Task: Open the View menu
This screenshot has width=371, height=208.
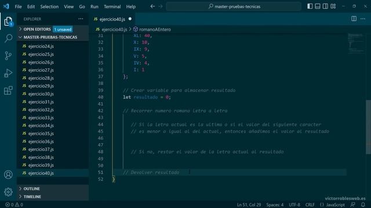Action: click(x=68, y=6)
